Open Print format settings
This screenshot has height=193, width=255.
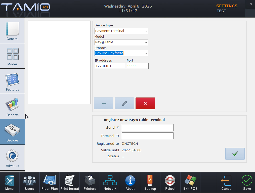point(70,182)
